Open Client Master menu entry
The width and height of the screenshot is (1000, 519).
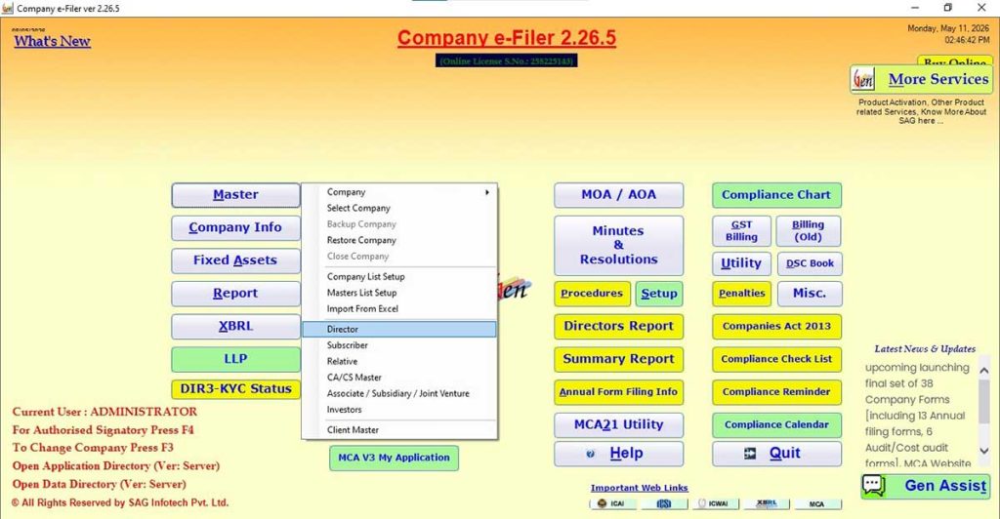(399, 430)
